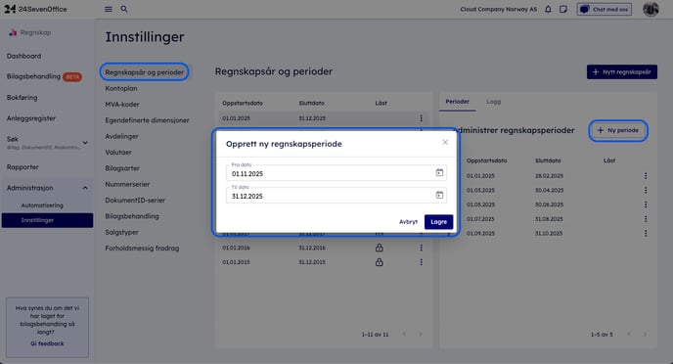Switch to the Logg tab
Viewport: 673px width, 364px height.
click(494, 102)
